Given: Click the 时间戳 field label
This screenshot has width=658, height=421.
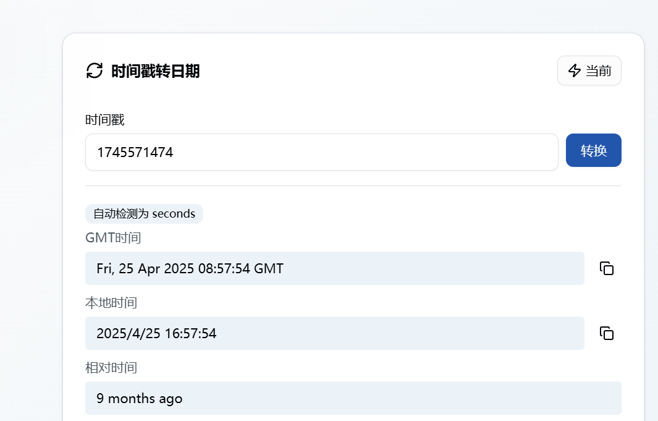Looking at the screenshot, I should (x=105, y=120).
